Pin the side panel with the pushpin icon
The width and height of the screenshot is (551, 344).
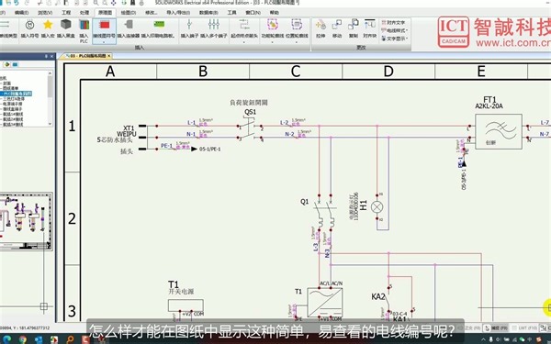pos(46,56)
